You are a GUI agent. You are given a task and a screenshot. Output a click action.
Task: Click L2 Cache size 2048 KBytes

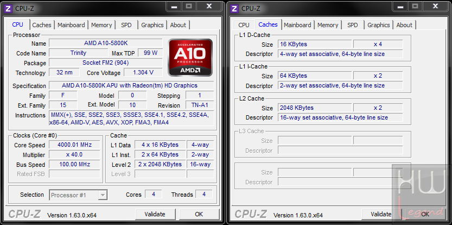click(x=315, y=108)
